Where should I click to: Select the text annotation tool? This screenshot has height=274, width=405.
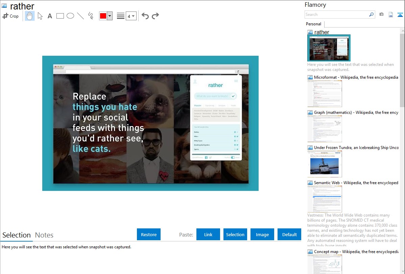(50, 16)
